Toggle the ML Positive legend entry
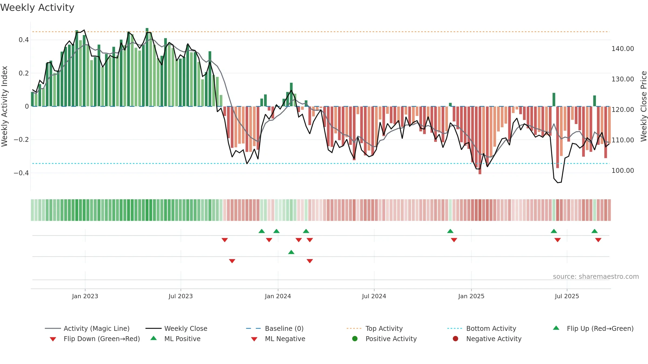648x364 pixels. (175, 339)
